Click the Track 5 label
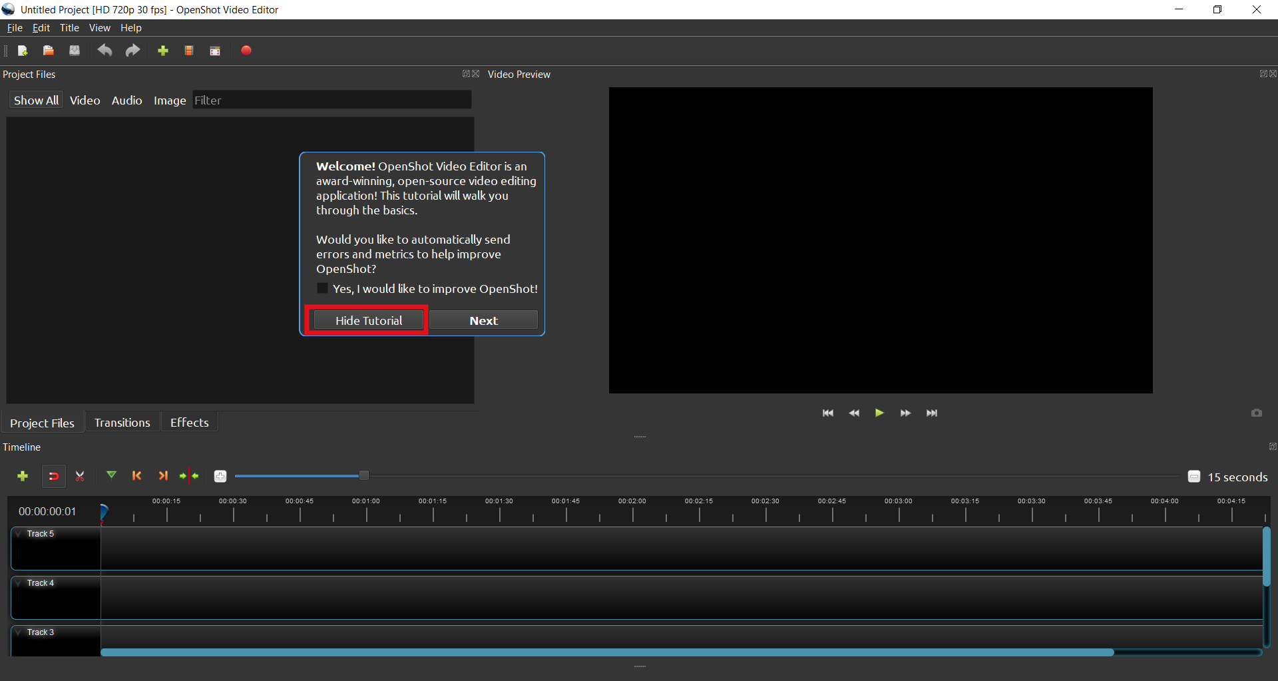Image resolution: width=1278 pixels, height=681 pixels. pyautogui.click(x=41, y=534)
